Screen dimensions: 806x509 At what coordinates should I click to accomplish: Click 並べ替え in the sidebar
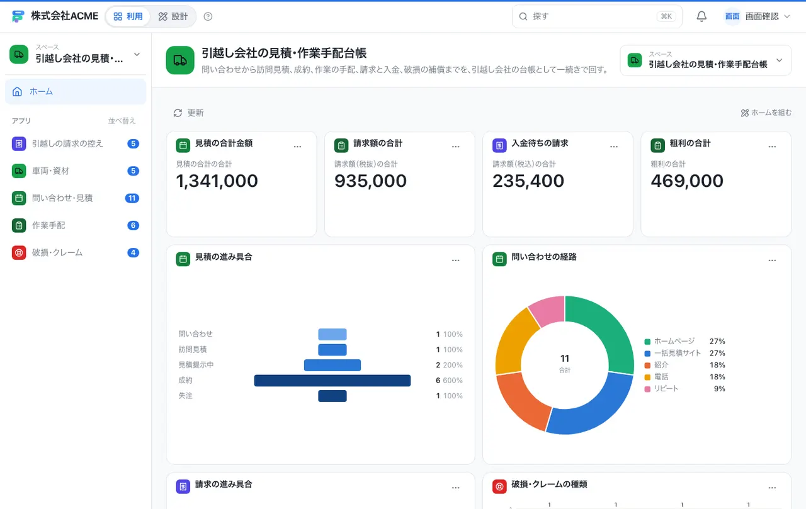(x=122, y=121)
